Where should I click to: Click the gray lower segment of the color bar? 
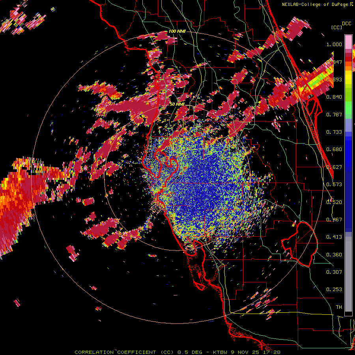(348, 274)
